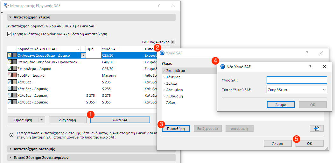
Task: Click hatch icon of Οπλισμένο Σκυρόδεμα - Δομικό
Action: (10, 55)
